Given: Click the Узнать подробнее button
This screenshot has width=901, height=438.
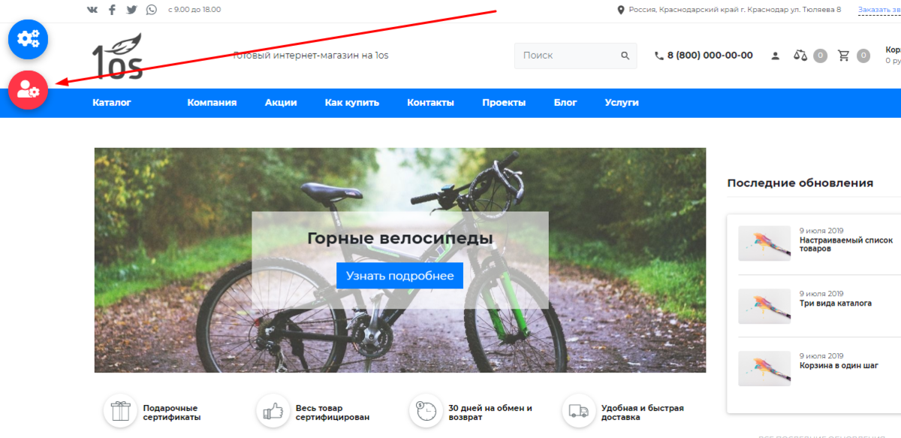Looking at the screenshot, I should (x=400, y=276).
